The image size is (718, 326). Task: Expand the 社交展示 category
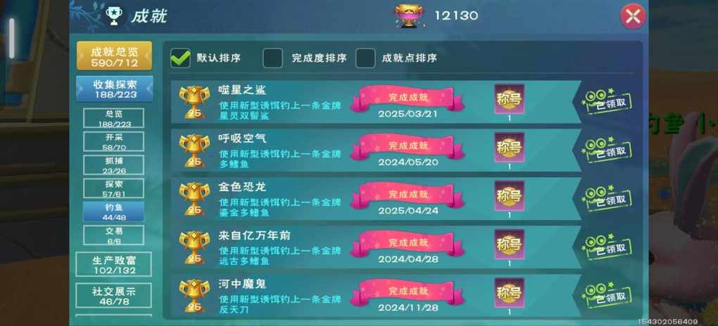coord(113,295)
